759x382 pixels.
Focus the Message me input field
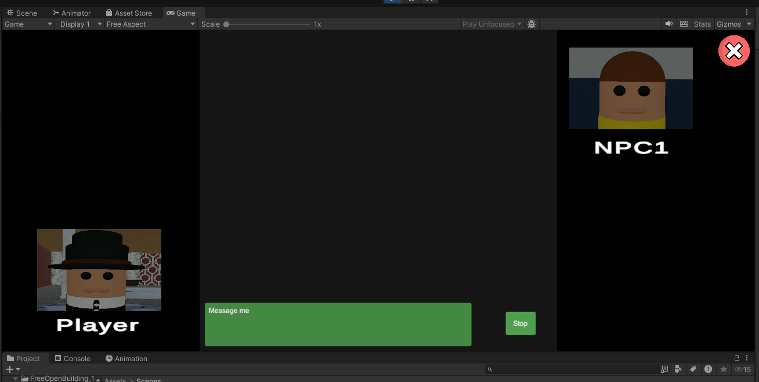pos(338,325)
